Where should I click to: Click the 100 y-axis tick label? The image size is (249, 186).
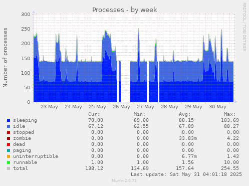click(26, 73)
